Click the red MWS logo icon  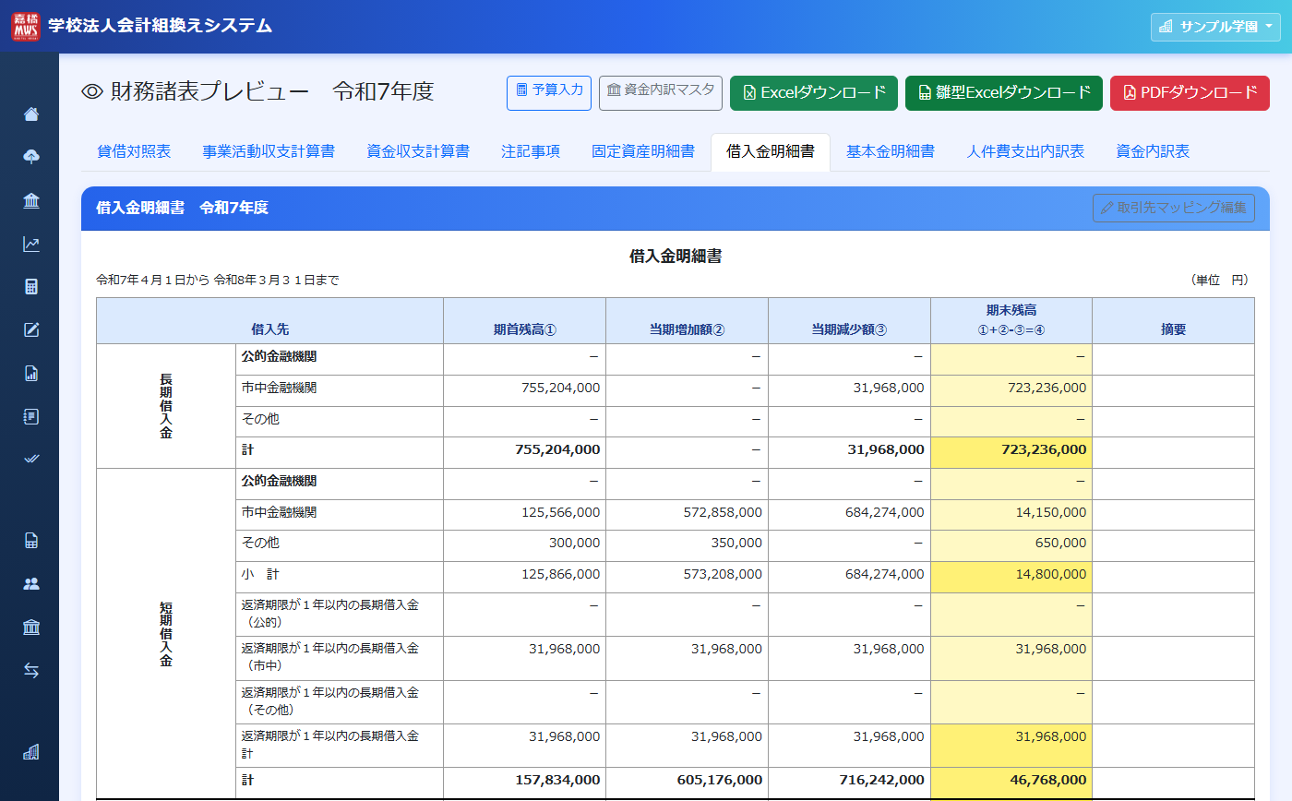pos(26,26)
